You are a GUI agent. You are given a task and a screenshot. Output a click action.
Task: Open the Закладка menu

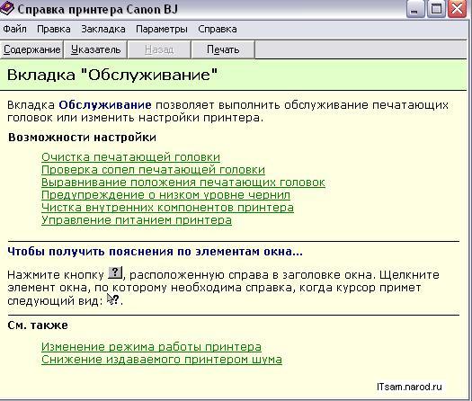pyautogui.click(x=103, y=29)
